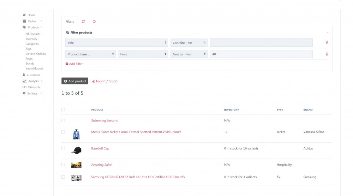Switch to the Filters tab
This screenshot has height=196, width=353.
70,22
